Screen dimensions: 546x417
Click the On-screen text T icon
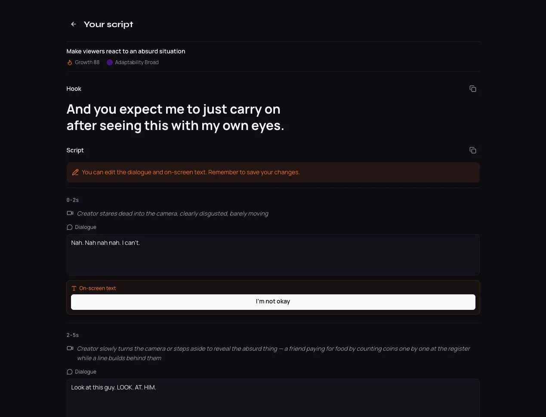pos(74,288)
